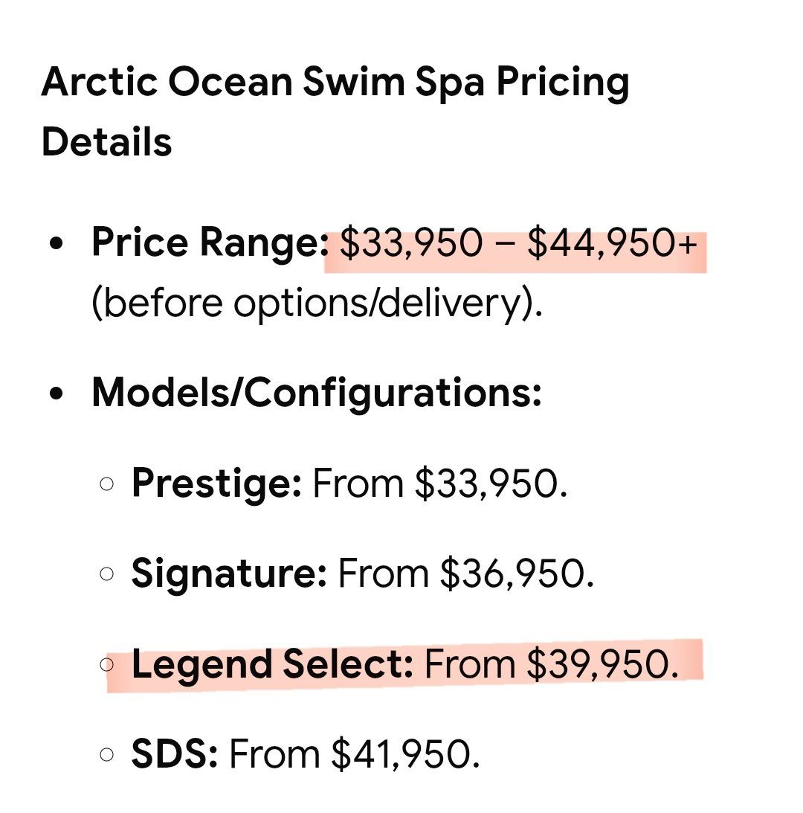The height and width of the screenshot is (813, 803).
Task: Click the "Arctic Ocean Swim Spa Pricing" heading line
Action: click(x=335, y=82)
